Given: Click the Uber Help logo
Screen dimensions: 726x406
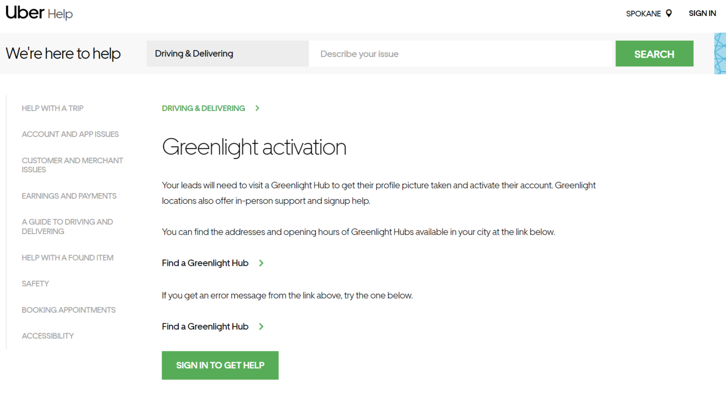Looking at the screenshot, I should 39,13.
